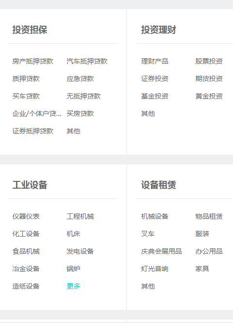233x323 pixels.
Task: Open the 投资理财 category heading
Action: coord(158,30)
